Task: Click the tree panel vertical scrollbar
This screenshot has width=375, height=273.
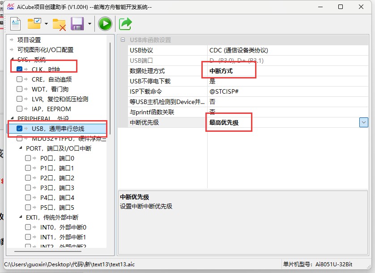Action: (x=110, y=89)
